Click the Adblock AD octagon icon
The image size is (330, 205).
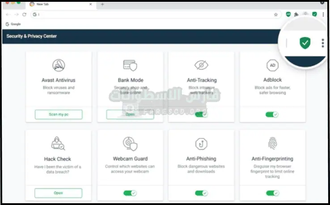click(272, 65)
